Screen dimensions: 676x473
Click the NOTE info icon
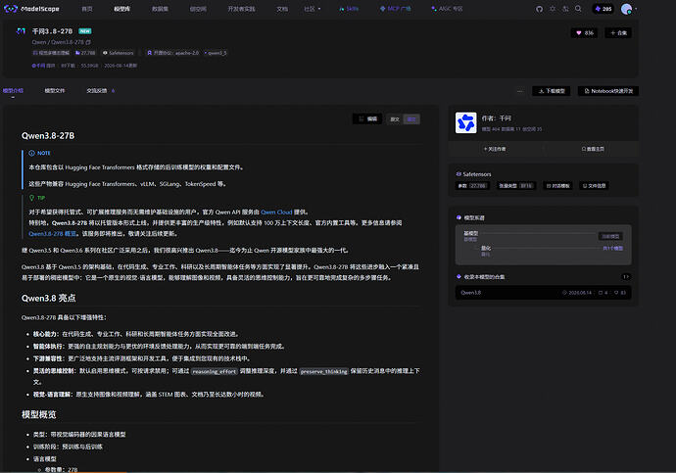(x=31, y=153)
